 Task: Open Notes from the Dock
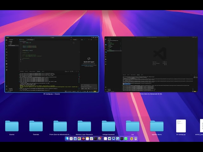click(x=88, y=139)
